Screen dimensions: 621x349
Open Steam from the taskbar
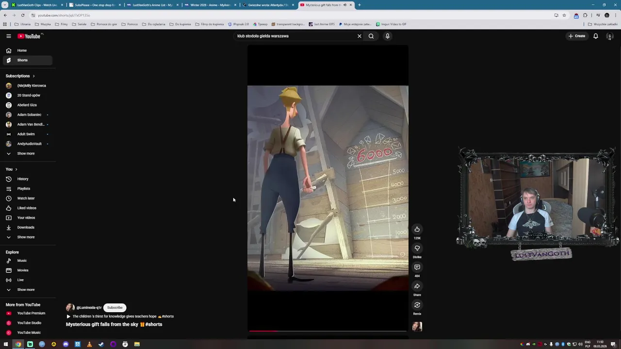(101, 344)
